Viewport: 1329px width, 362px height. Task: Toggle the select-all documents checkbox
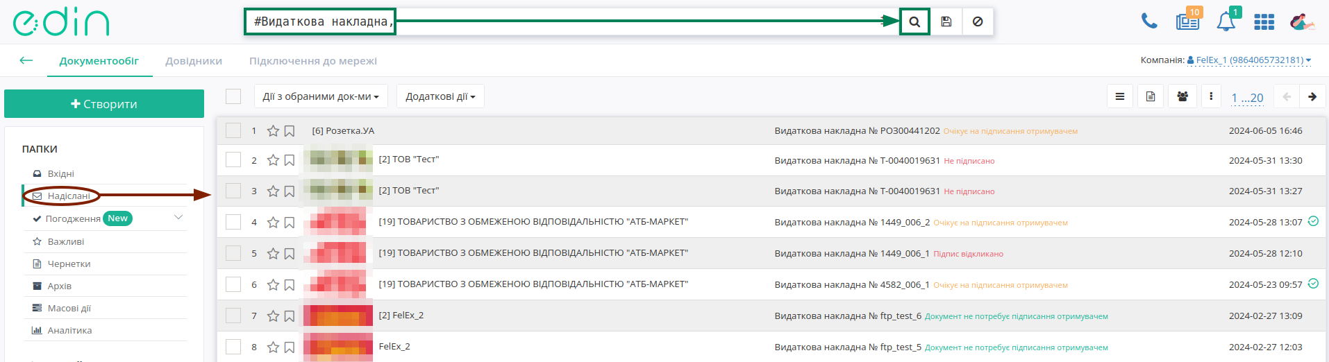[233, 96]
